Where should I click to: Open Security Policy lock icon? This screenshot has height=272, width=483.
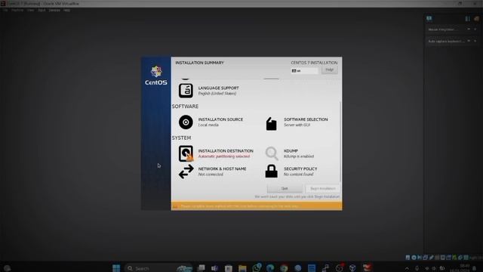point(272,172)
